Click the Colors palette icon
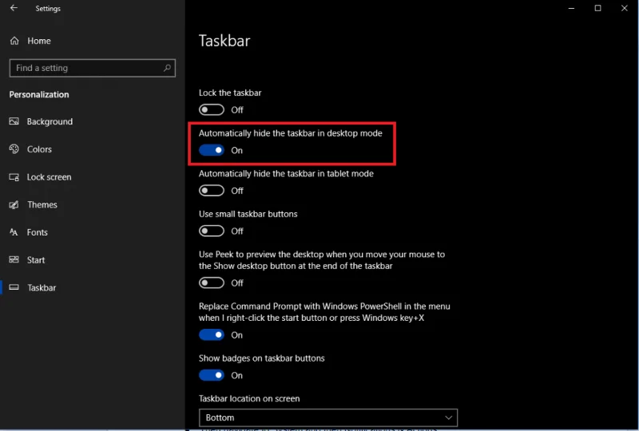 pyautogui.click(x=14, y=149)
